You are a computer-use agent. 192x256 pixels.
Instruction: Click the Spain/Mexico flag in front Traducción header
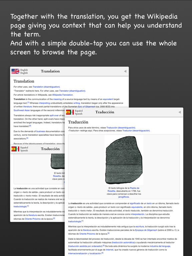pos(70,112)
